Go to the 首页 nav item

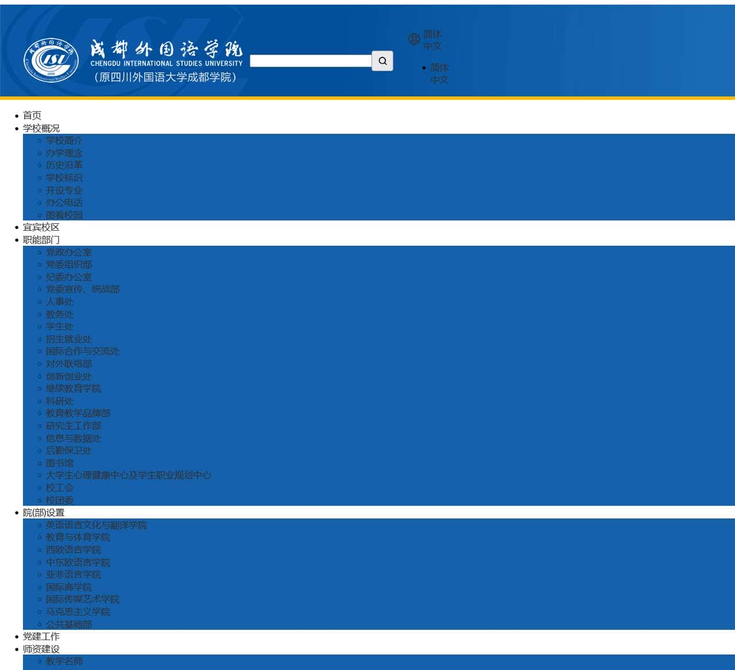coord(32,115)
